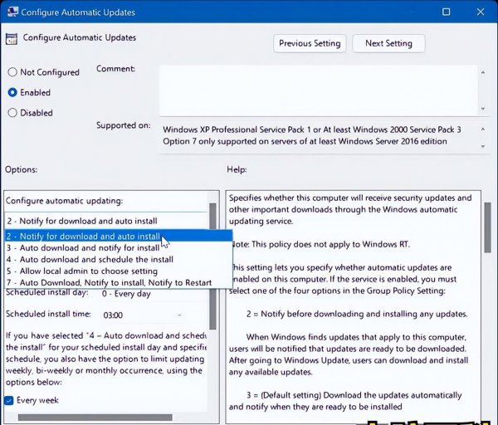Choose 5 - Allow local admin to choose setting
This screenshot has height=425, width=498.
[119, 271]
